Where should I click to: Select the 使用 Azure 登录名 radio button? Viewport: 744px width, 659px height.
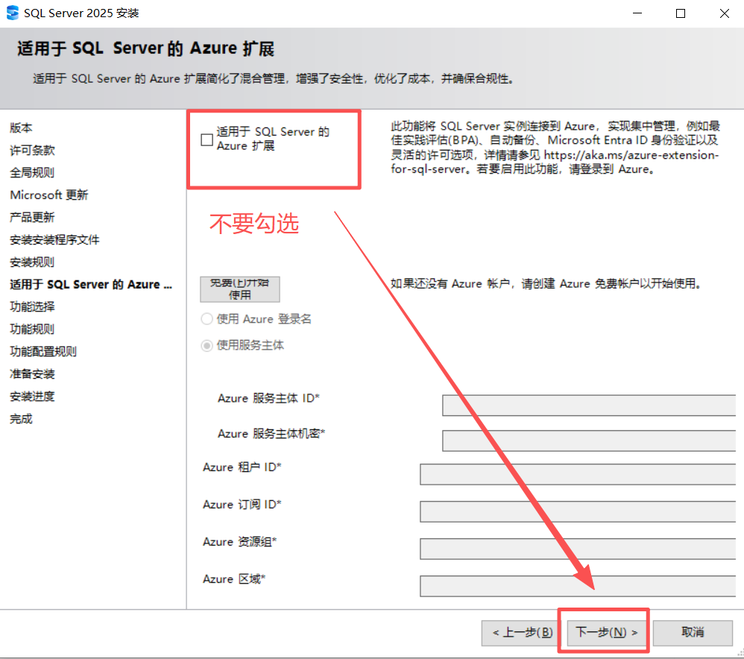[207, 319]
